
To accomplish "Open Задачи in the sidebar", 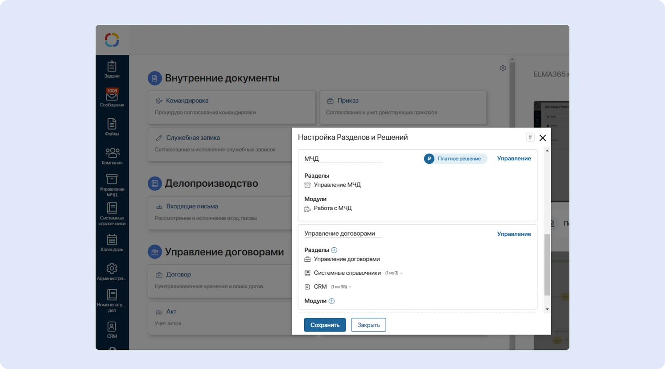I will point(112,69).
